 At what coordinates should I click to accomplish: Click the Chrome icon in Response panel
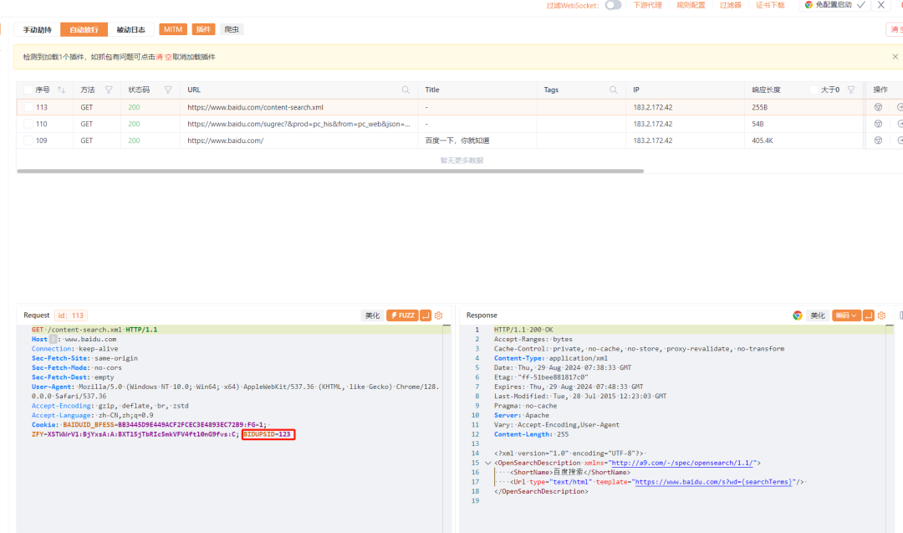(798, 315)
